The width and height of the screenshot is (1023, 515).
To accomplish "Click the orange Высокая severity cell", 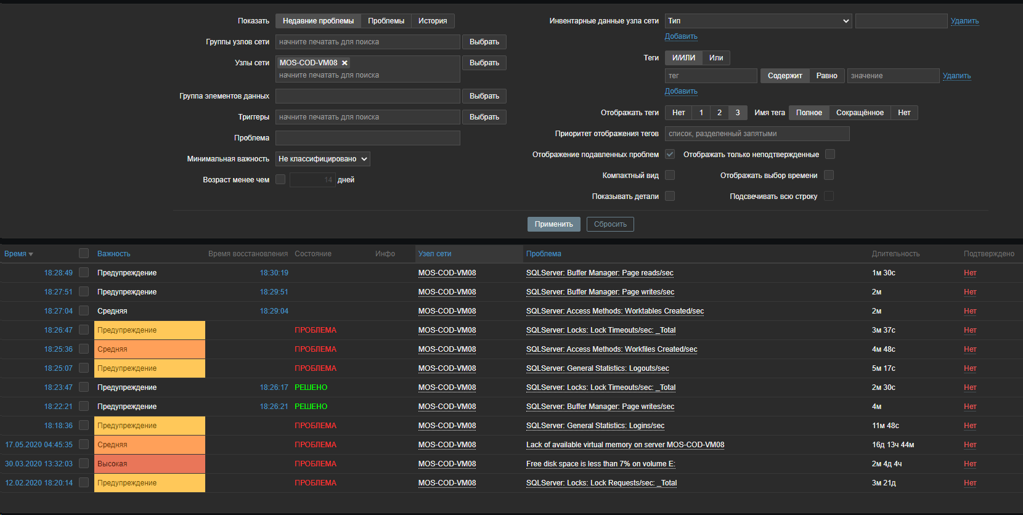I will pyautogui.click(x=149, y=464).
